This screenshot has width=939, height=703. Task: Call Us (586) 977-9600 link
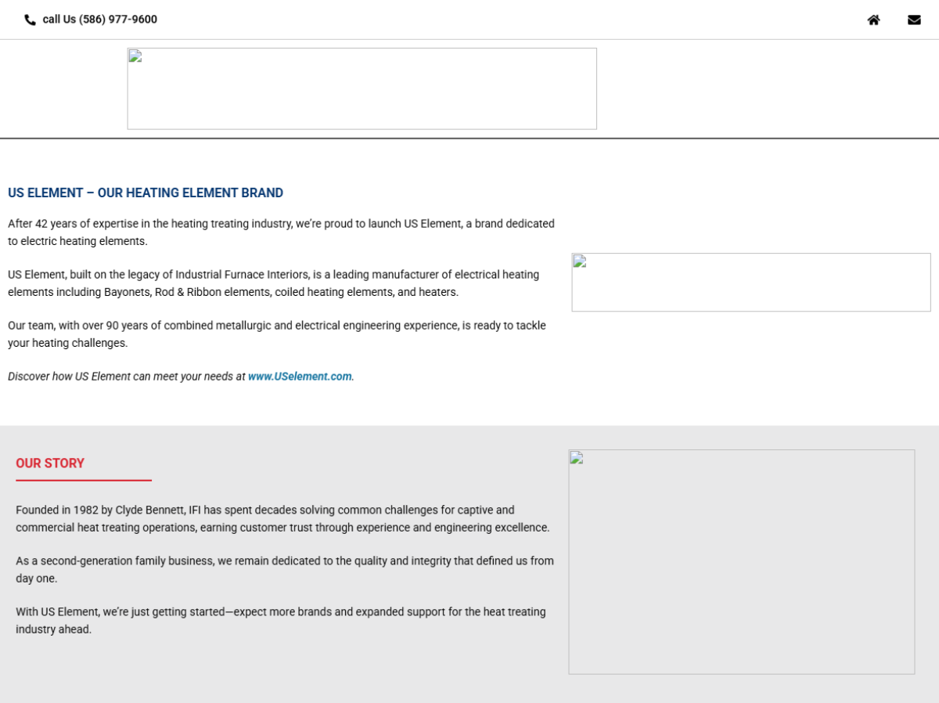tap(99, 20)
